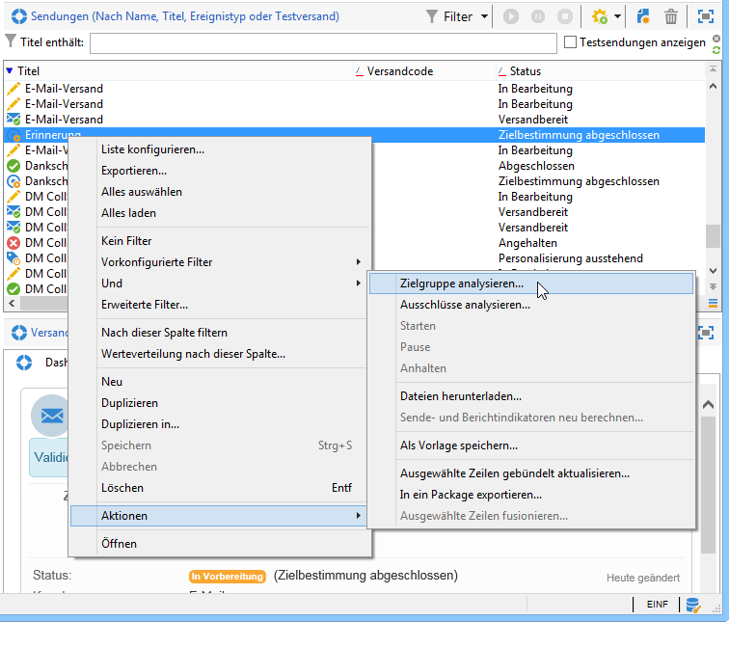Click the fullscreen icon in top toolbar
Viewport: 729px width, 648px height.
point(706,16)
